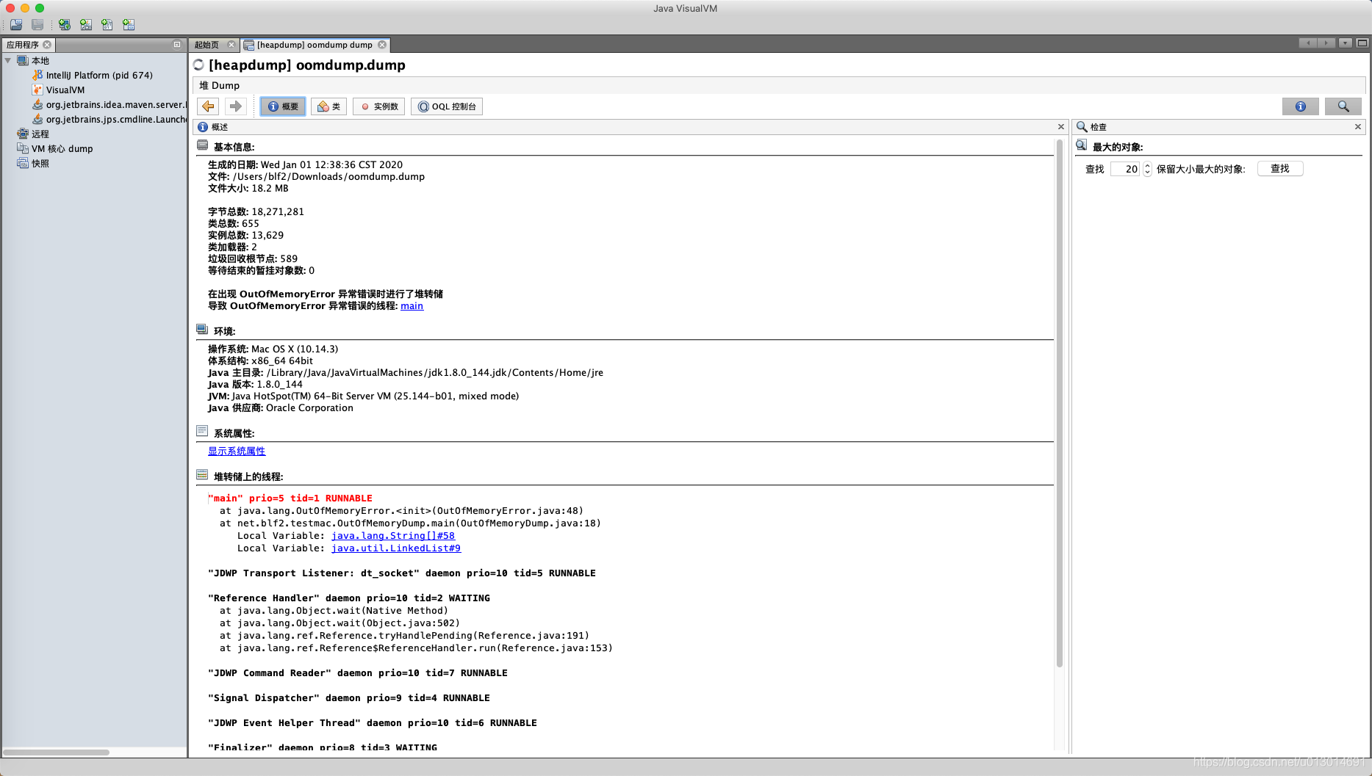Click the 环境 environment section icon
The height and width of the screenshot is (776, 1372).
point(203,330)
